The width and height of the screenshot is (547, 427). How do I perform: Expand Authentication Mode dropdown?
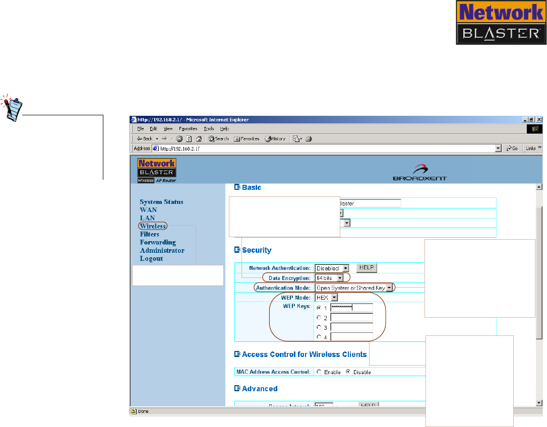pos(389,288)
